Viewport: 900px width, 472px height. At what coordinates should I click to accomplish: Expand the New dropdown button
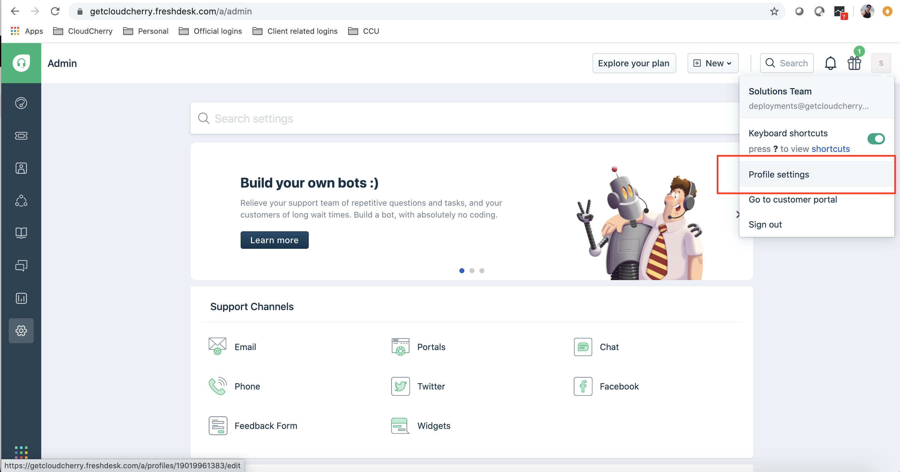713,63
